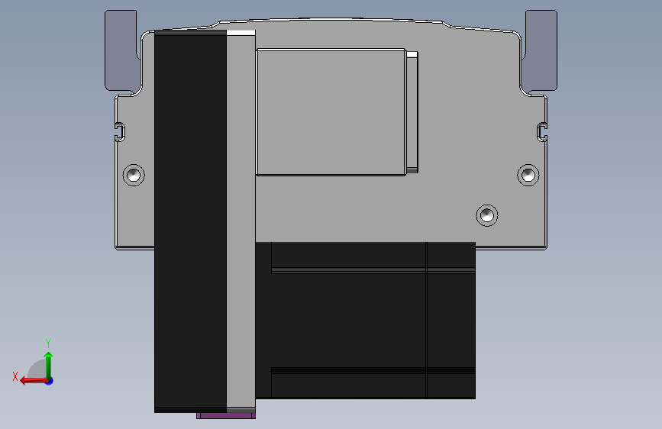This screenshot has width=662, height=429.
Task: Select the right blue-gray clip at the top
Action: pos(541,50)
